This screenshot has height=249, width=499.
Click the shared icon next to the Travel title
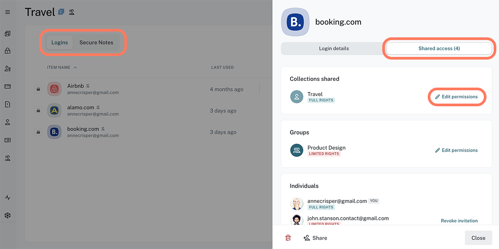pyautogui.click(x=71, y=12)
